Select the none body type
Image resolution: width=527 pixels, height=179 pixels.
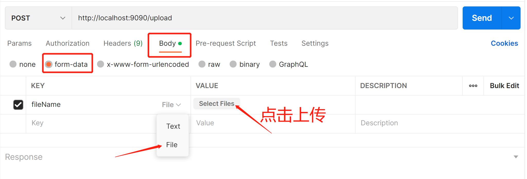[x=13, y=64]
